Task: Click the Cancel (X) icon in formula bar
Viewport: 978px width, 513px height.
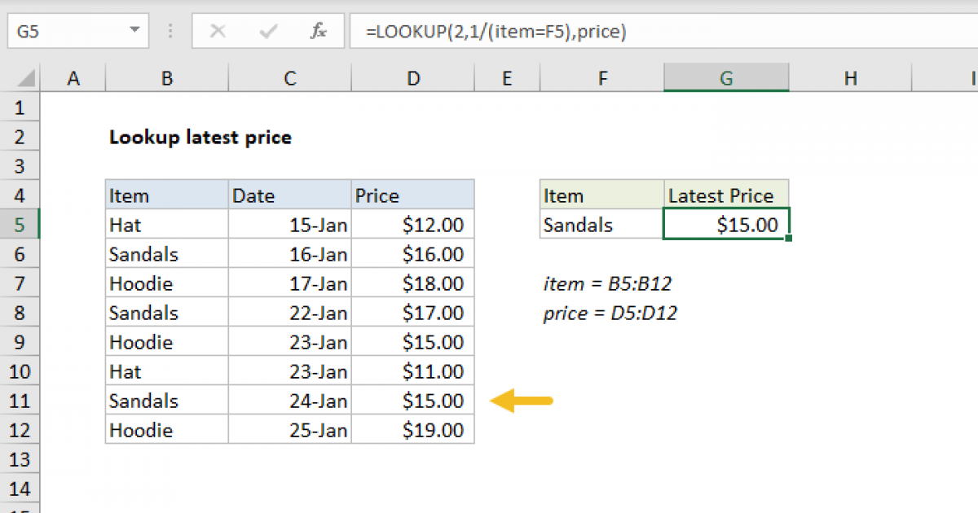Action: coord(218,31)
